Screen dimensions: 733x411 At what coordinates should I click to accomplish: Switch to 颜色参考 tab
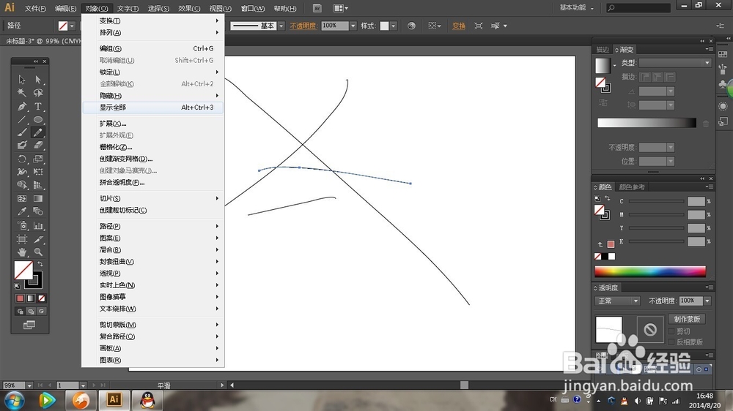click(x=632, y=187)
